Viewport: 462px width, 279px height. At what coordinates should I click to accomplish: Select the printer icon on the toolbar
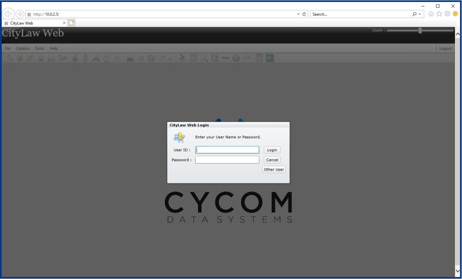coord(130,58)
